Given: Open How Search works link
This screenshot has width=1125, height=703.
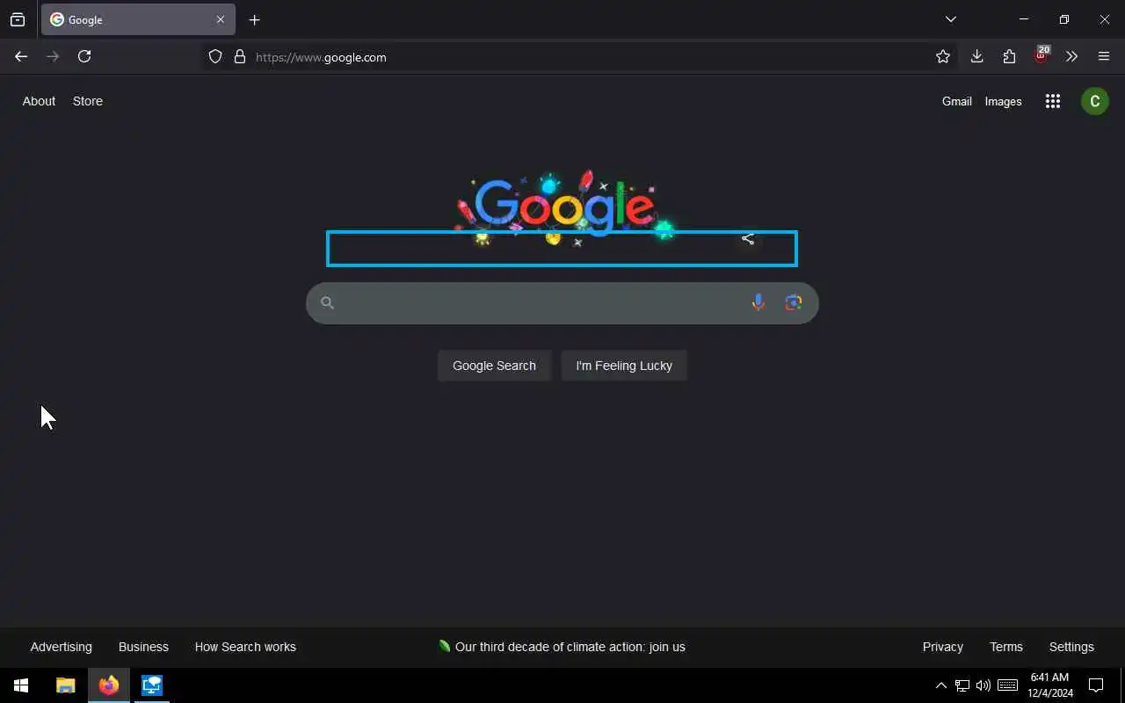Looking at the screenshot, I should point(245,647).
